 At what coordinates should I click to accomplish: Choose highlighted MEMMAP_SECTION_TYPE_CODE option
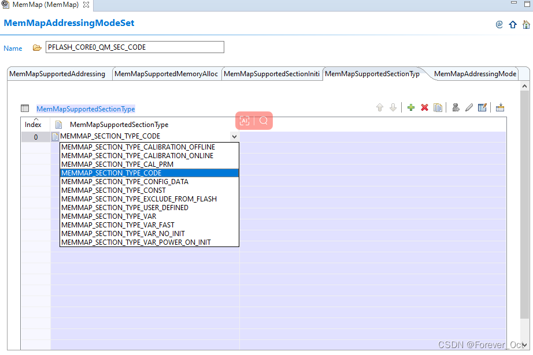149,173
